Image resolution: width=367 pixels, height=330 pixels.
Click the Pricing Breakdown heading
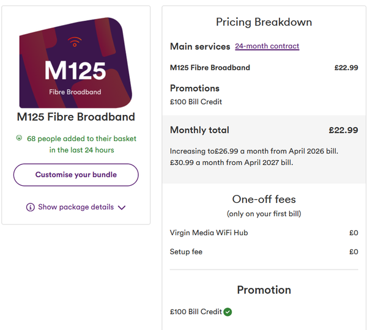pos(264,22)
